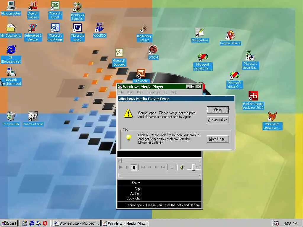The image size is (303, 227).
Task: Click the Skip Back (previous track) button
Action: [143, 167]
